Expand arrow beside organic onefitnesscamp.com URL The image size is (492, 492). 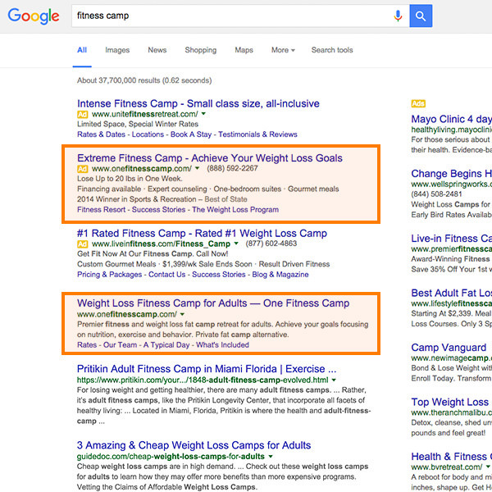click(x=182, y=314)
